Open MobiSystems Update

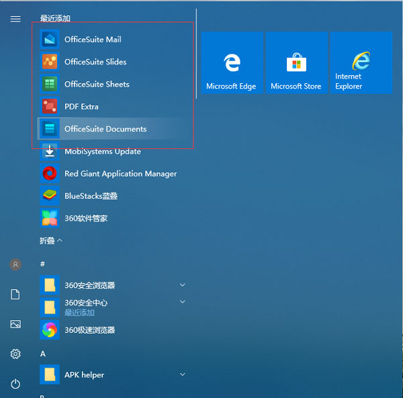click(x=102, y=151)
